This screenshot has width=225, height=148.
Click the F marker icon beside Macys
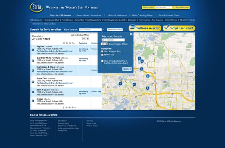33,101
